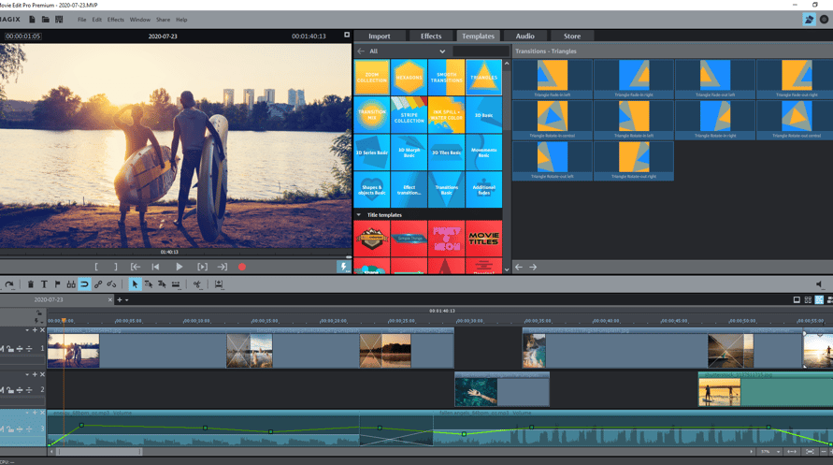Click green volume keyframe on audio track start
Image resolution: width=833 pixels, height=465 pixels.
click(x=50, y=444)
